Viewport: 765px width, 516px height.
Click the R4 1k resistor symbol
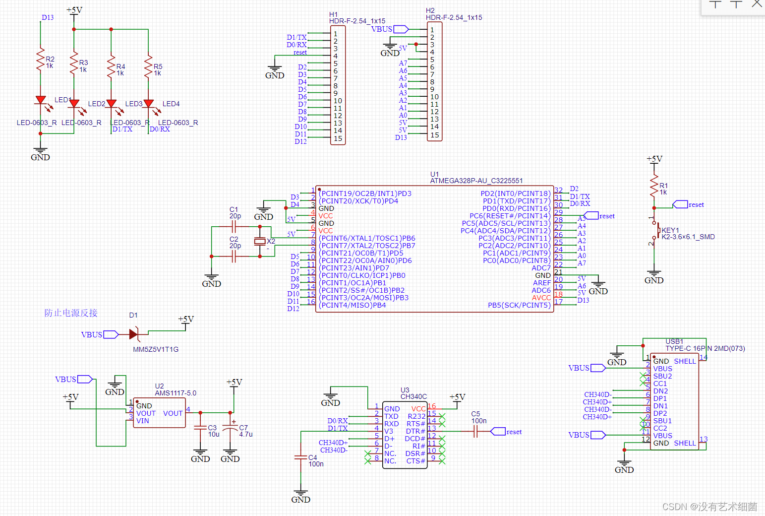tap(111, 66)
